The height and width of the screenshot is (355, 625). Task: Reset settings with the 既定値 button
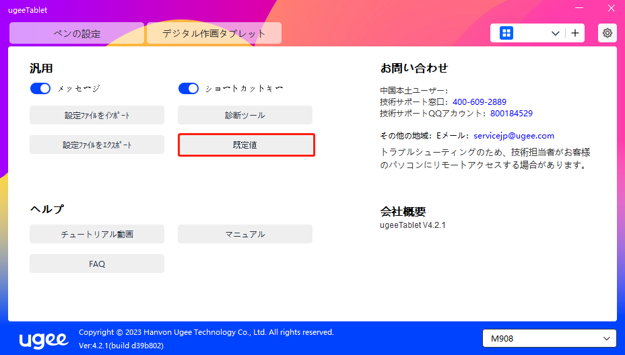pyautogui.click(x=245, y=145)
